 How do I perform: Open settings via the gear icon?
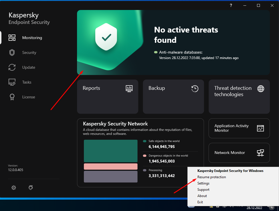[x=14, y=188]
